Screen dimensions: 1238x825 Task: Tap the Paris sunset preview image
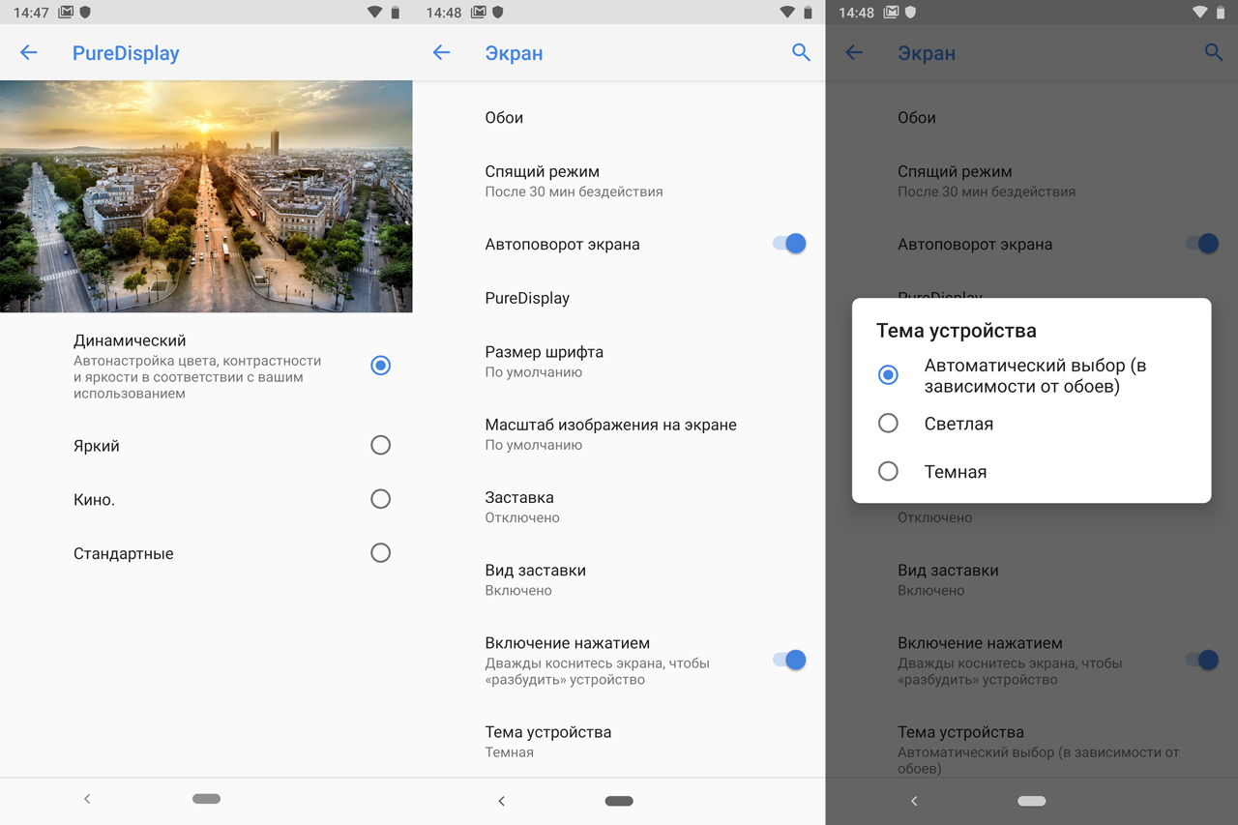pyautogui.click(x=206, y=196)
